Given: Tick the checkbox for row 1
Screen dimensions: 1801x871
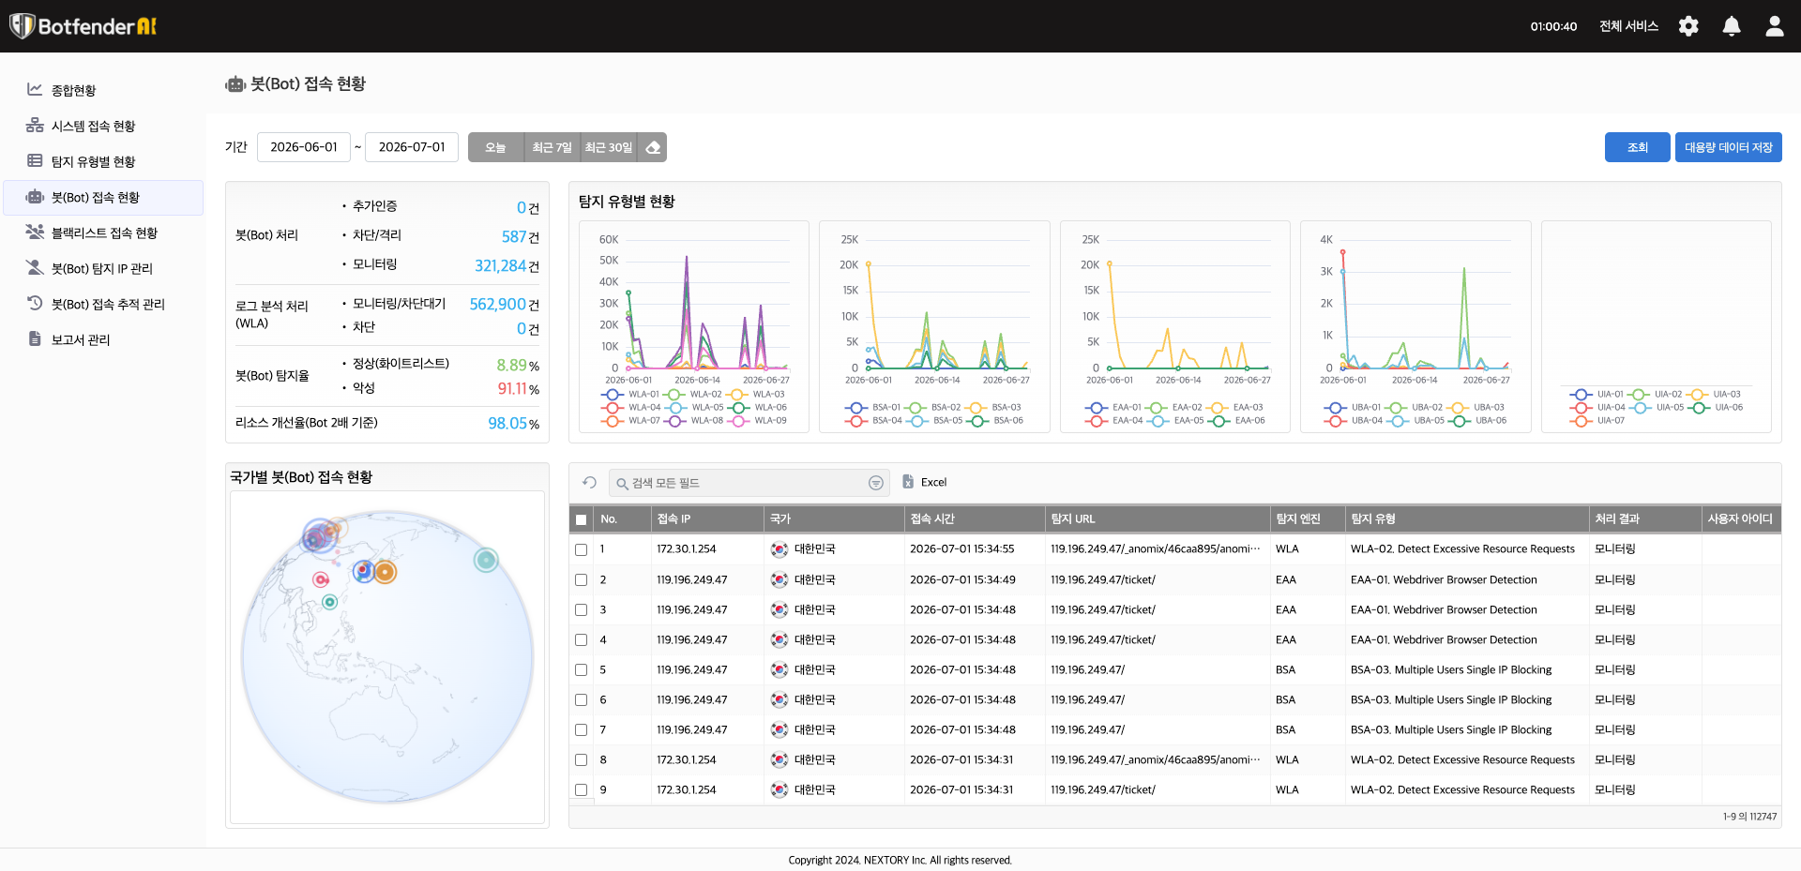Looking at the screenshot, I should 582,550.
